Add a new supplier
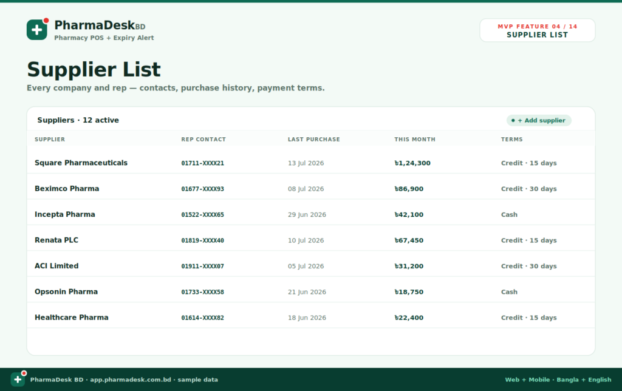The height and width of the screenshot is (391, 622). pos(539,120)
